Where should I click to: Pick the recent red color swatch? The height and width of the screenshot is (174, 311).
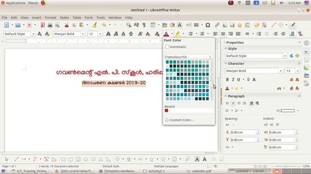tap(166, 111)
